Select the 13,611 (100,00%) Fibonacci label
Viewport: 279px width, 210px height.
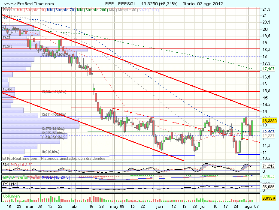point(54,115)
